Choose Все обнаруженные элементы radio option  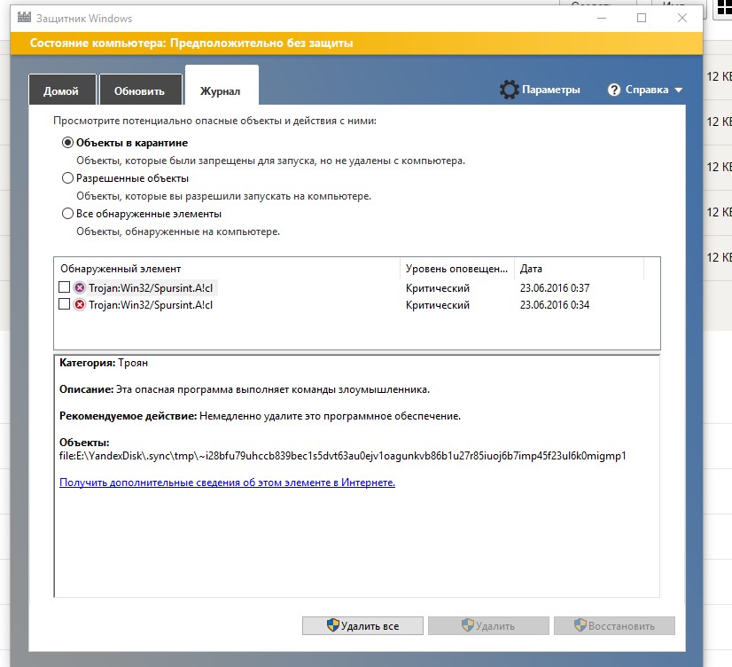[67, 214]
